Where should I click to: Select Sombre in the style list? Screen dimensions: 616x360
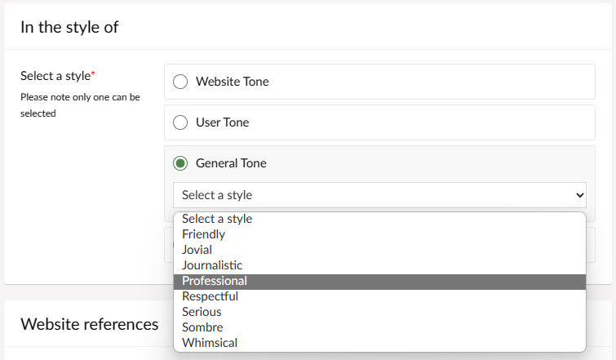coord(379,327)
